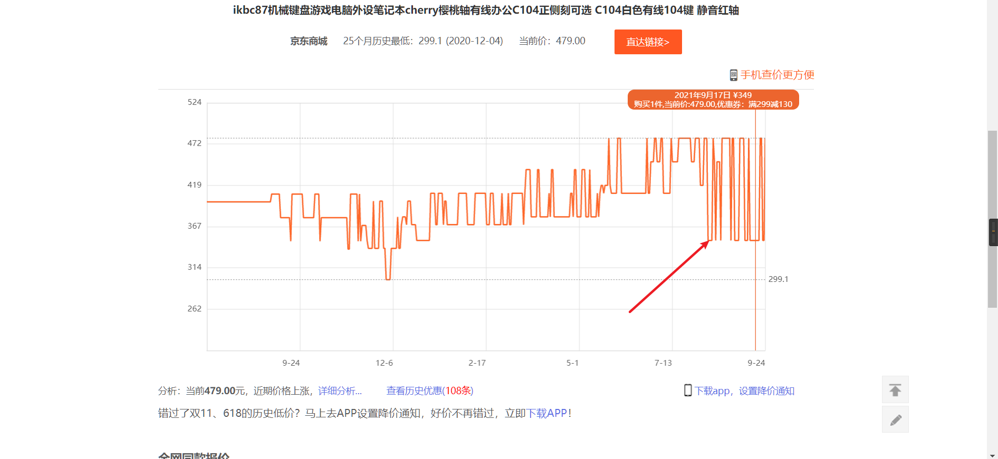Click the phone icon beside 下载app
This screenshot has height=459, width=998.
(688, 390)
